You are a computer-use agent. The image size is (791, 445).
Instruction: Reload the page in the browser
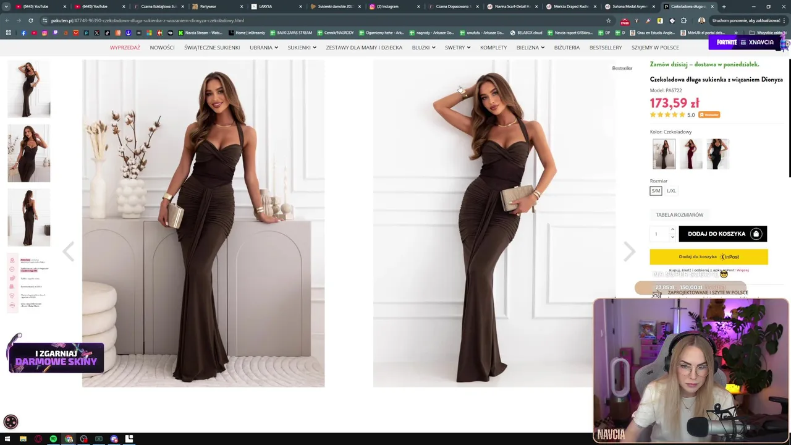pos(31,20)
